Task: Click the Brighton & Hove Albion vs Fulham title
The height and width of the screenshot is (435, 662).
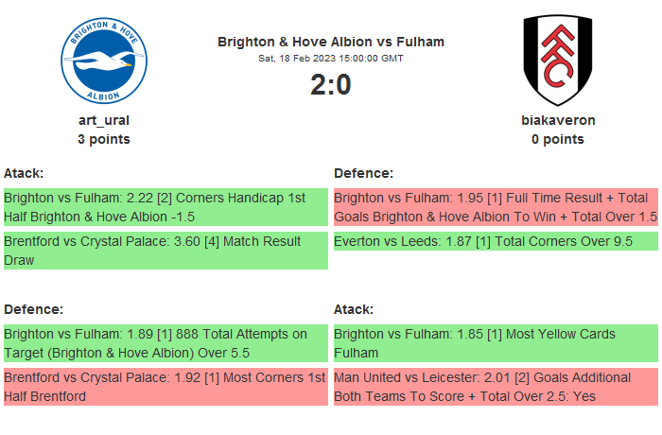Action: 331,42
